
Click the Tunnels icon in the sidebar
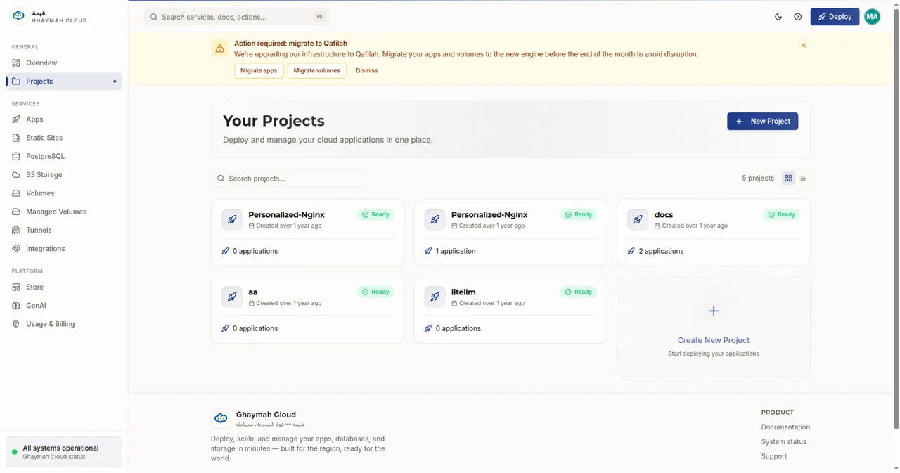[16, 230]
